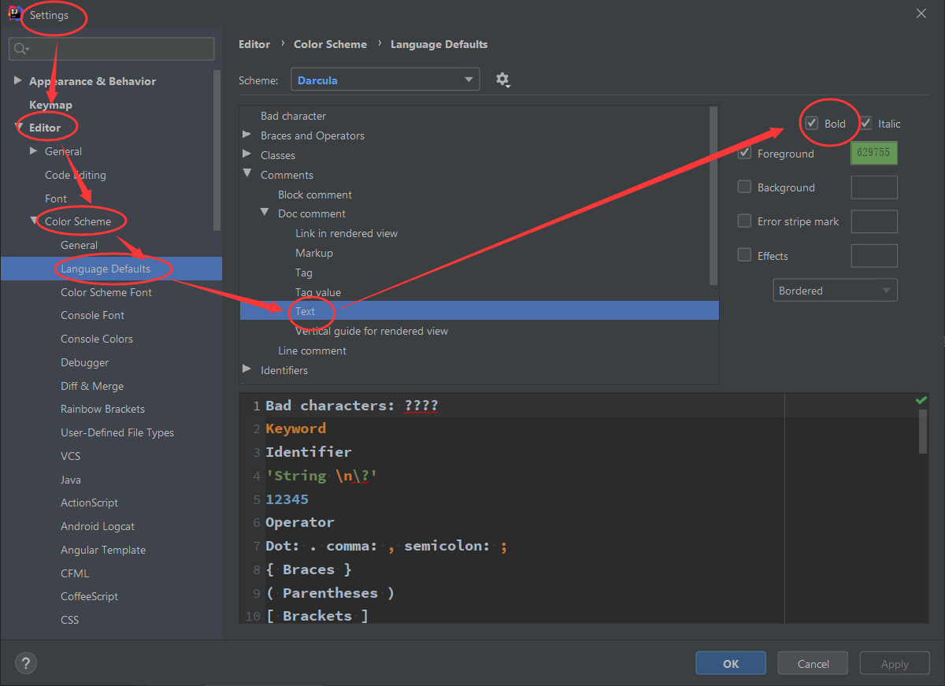This screenshot has width=945, height=686.
Task: Close the Settings dialog window
Action: (921, 13)
